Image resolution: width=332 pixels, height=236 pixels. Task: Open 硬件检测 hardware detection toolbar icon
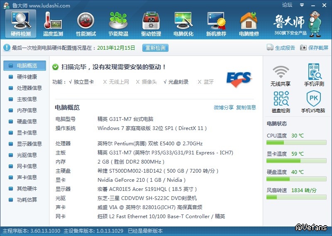(x=21, y=24)
